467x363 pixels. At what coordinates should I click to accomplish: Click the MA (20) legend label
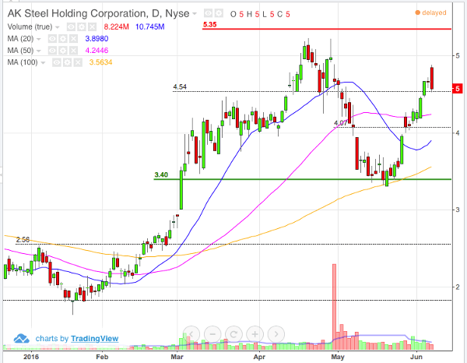point(20,39)
